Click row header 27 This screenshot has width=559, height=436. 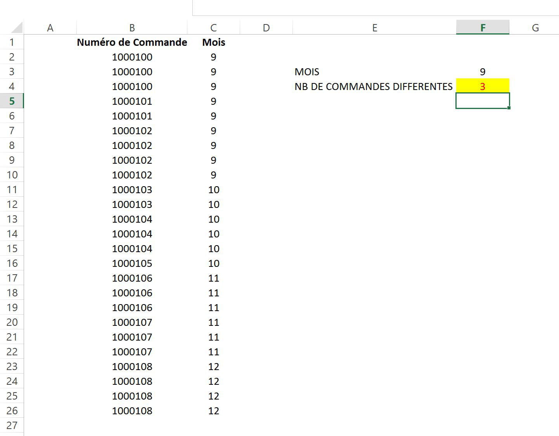(x=12, y=426)
